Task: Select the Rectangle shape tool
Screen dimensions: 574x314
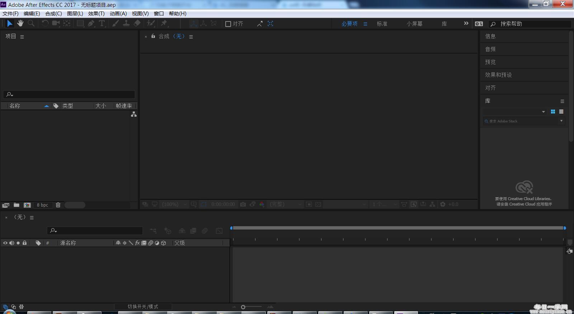Action: (80, 24)
